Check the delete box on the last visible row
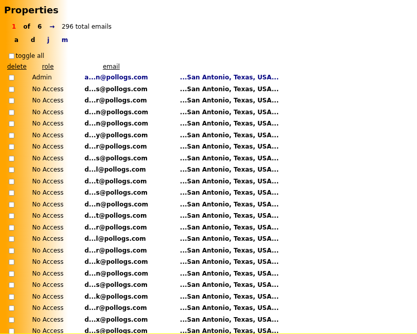 coord(11,331)
